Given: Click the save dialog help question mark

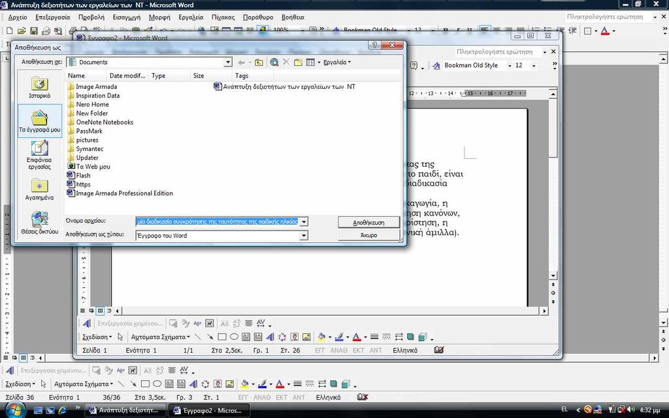Looking at the screenshot, I should (374, 45).
